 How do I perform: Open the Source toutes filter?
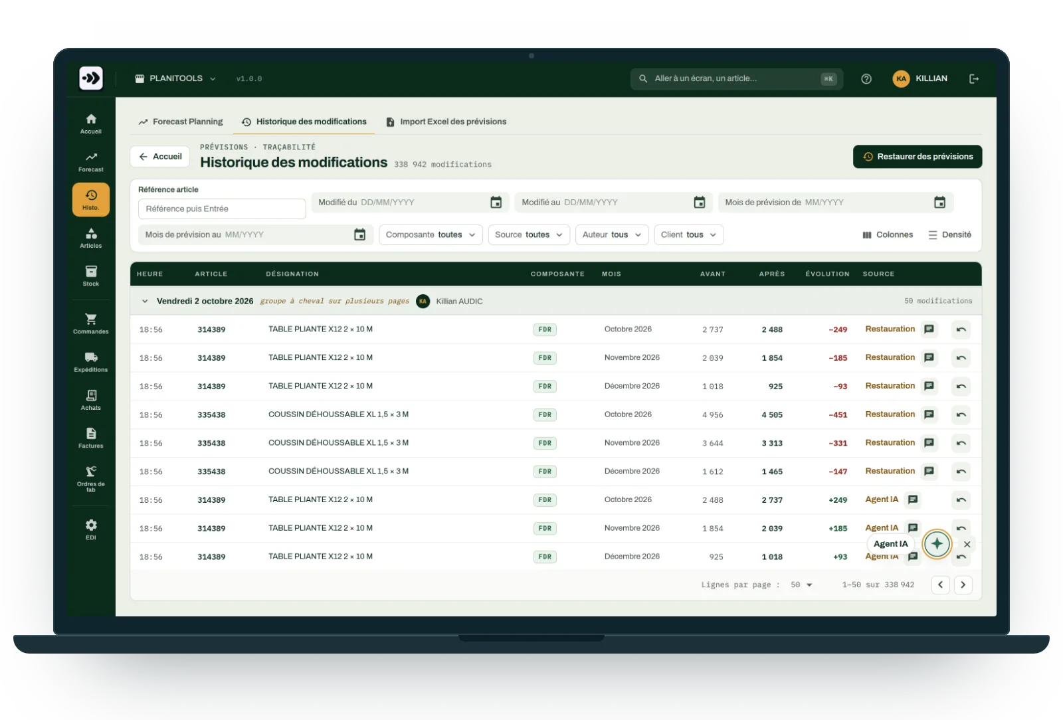point(529,234)
